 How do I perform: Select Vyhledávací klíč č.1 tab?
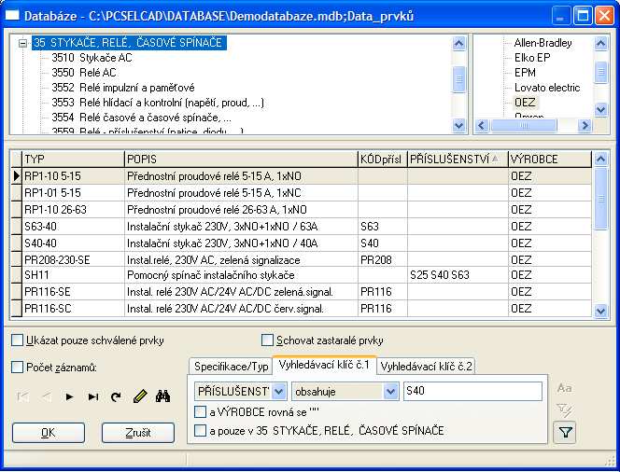(324, 364)
